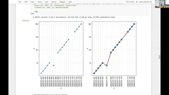Viewport: 169px width, 95px height.
Task: Open the Widgets menu
Action: click(62, 2)
